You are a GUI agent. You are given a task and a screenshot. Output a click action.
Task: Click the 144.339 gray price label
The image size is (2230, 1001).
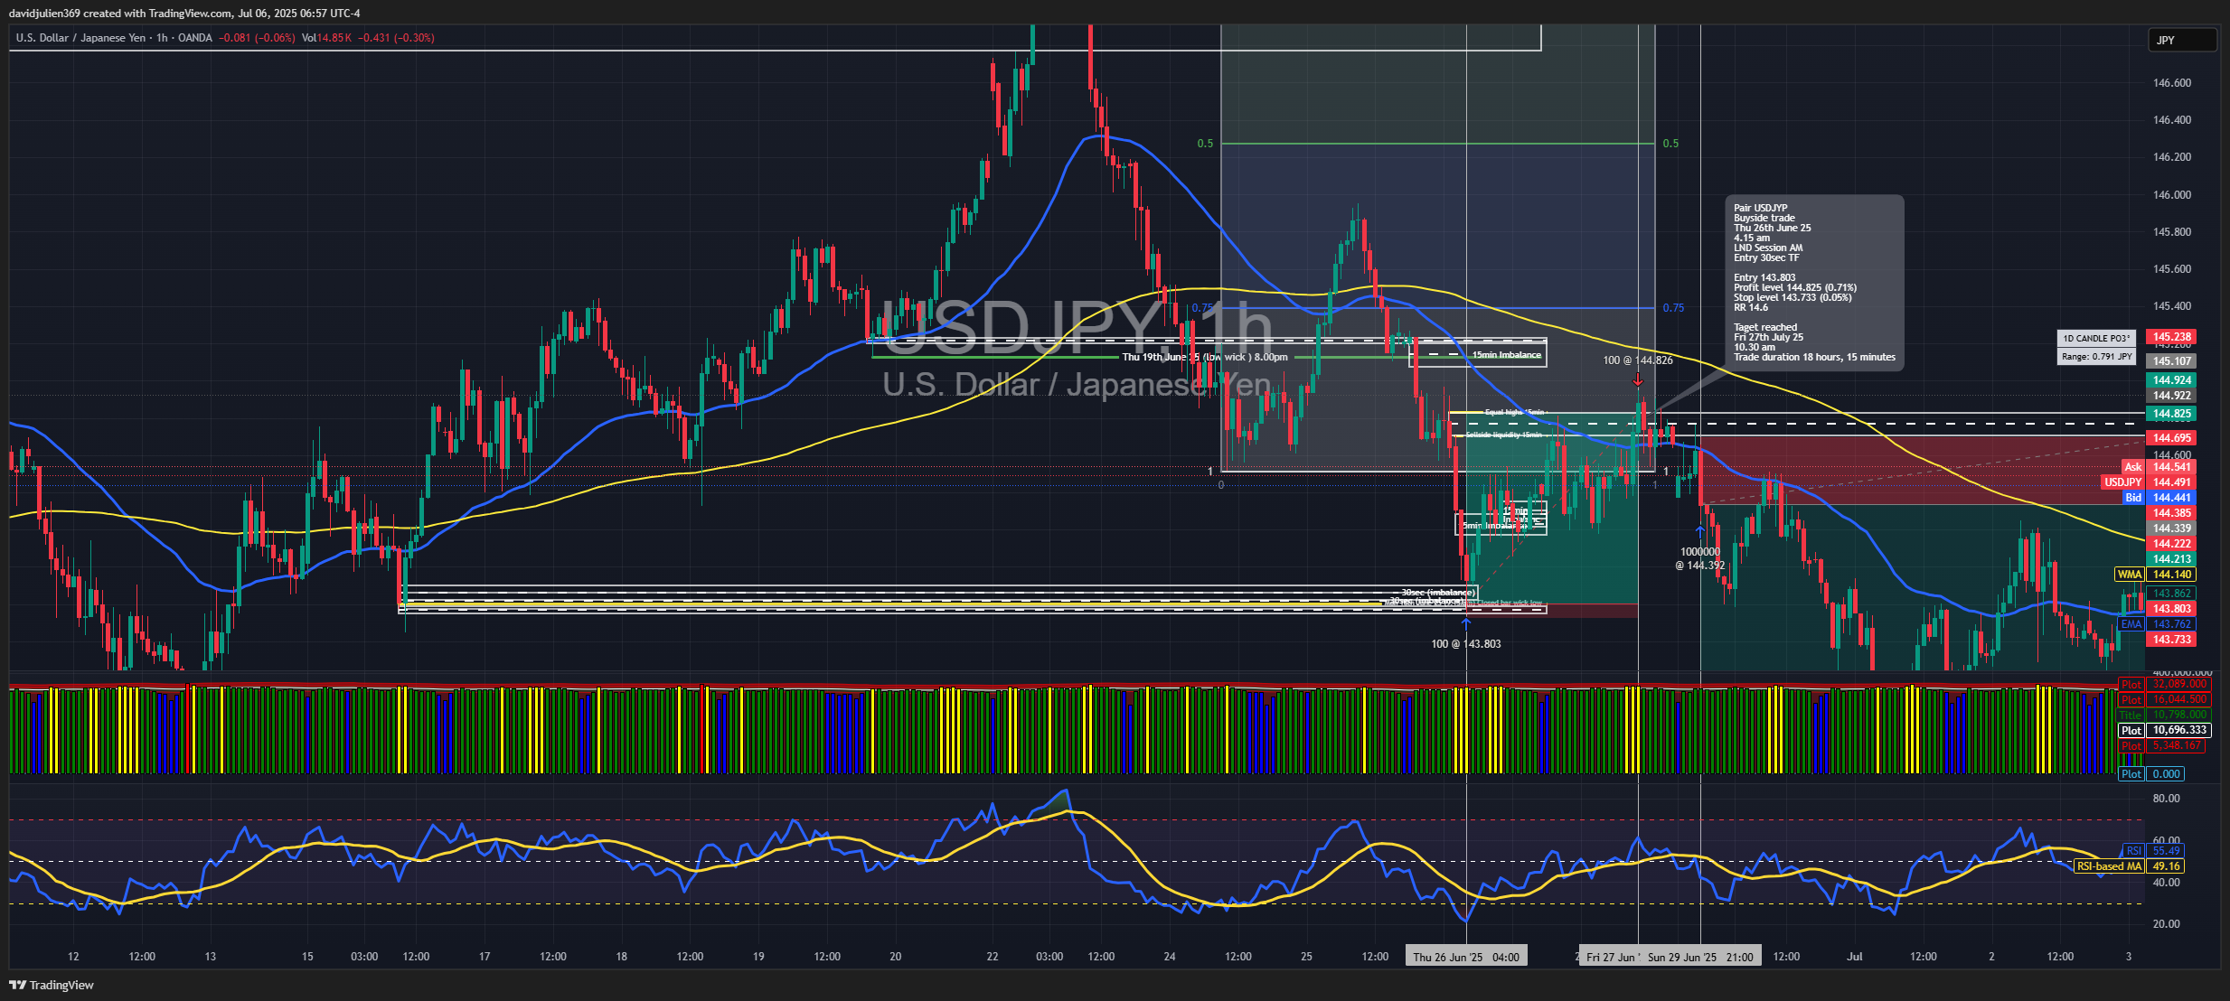pos(2171,529)
